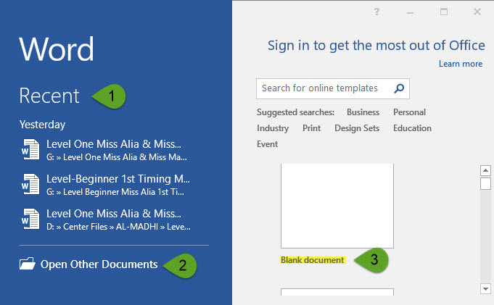Viewport: 494px width, 305px height.
Task: Open the help question mark icon
Action: (376, 12)
